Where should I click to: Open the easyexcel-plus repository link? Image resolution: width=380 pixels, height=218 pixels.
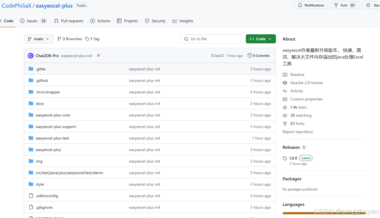tap(54, 6)
